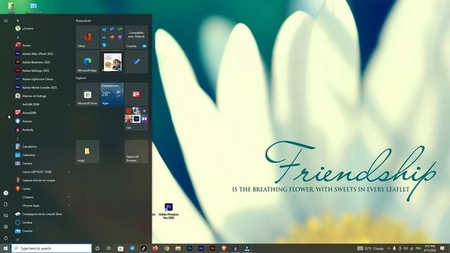Viewport: 450px width, 253px height.
Task: Open µTorrent from the app list
Action: click(43, 28)
